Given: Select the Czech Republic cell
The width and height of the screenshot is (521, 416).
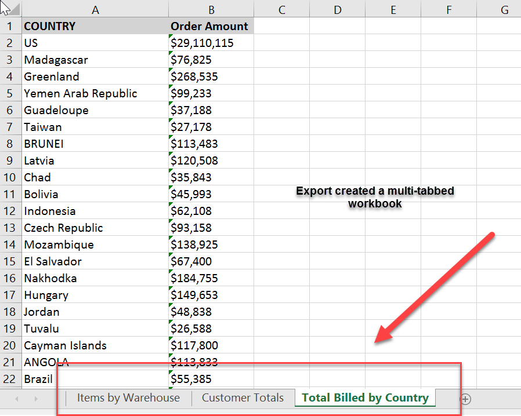Looking at the screenshot, I should coord(95,228).
